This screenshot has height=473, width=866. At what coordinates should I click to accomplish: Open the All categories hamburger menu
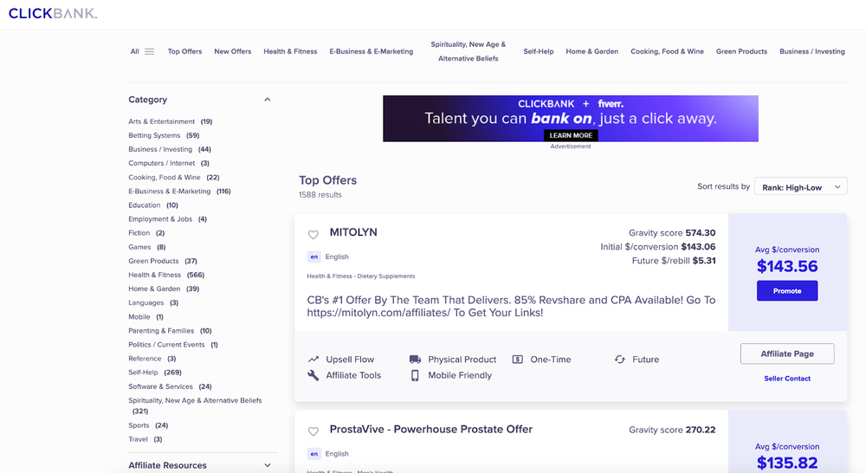click(x=149, y=51)
